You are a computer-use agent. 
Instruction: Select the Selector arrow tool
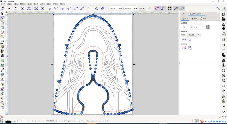coord(2,14)
